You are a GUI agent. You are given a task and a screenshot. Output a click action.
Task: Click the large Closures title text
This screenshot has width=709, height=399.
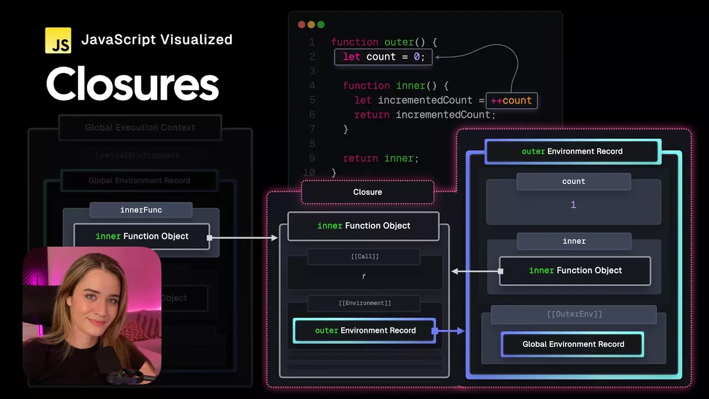coord(132,84)
